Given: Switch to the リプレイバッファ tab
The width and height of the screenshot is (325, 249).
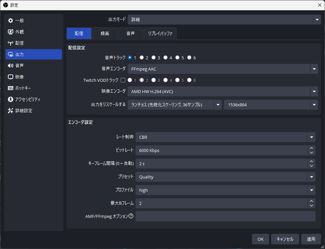Looking at the screenshot, I should (160, 33).
